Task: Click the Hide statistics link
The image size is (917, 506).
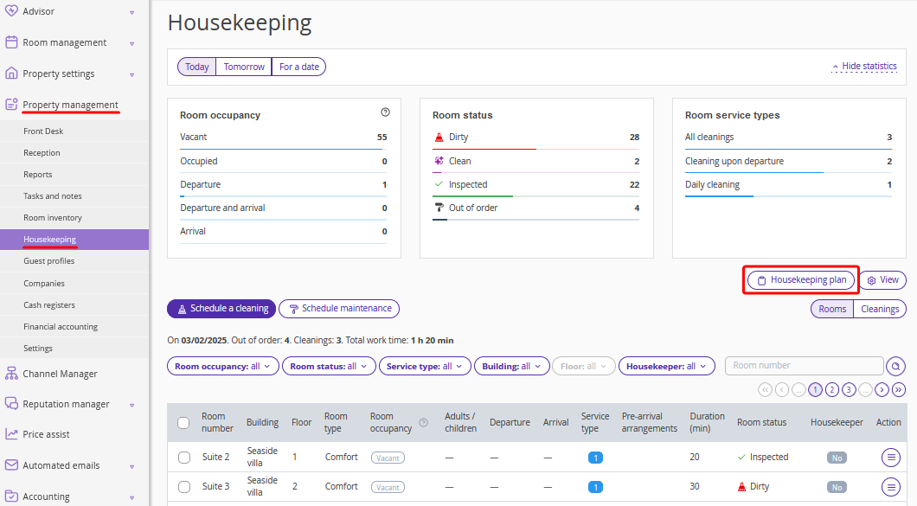Action: (x=864, y=67)
